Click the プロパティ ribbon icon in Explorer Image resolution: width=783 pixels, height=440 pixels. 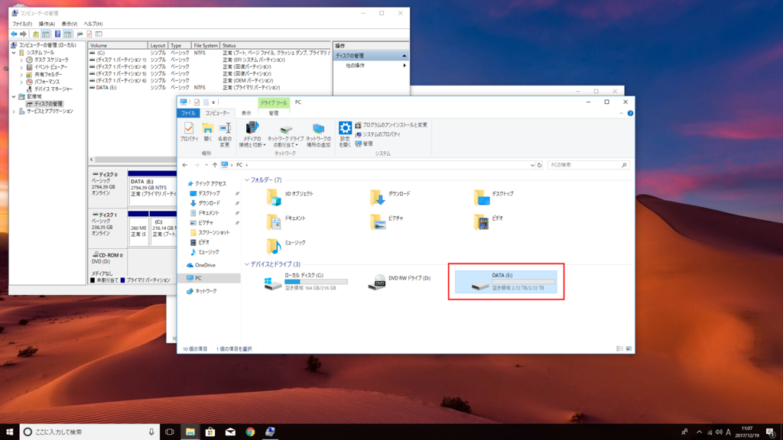pos(189,131)
